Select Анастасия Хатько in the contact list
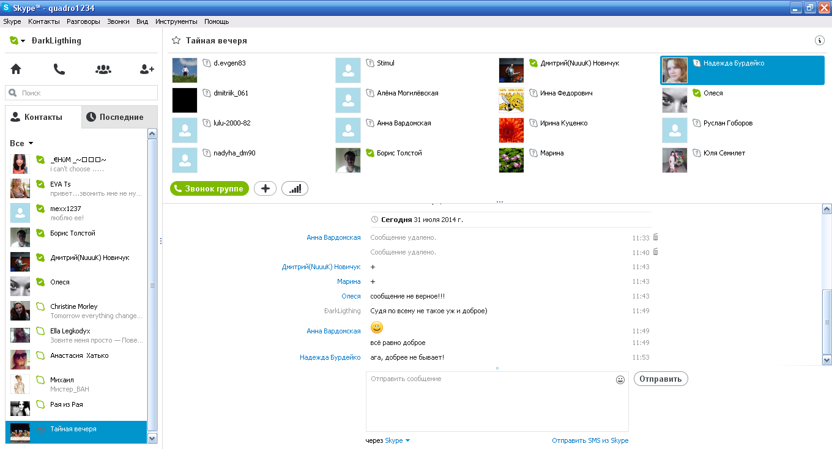This screenshot has height=449, width=832. point(76,360)
